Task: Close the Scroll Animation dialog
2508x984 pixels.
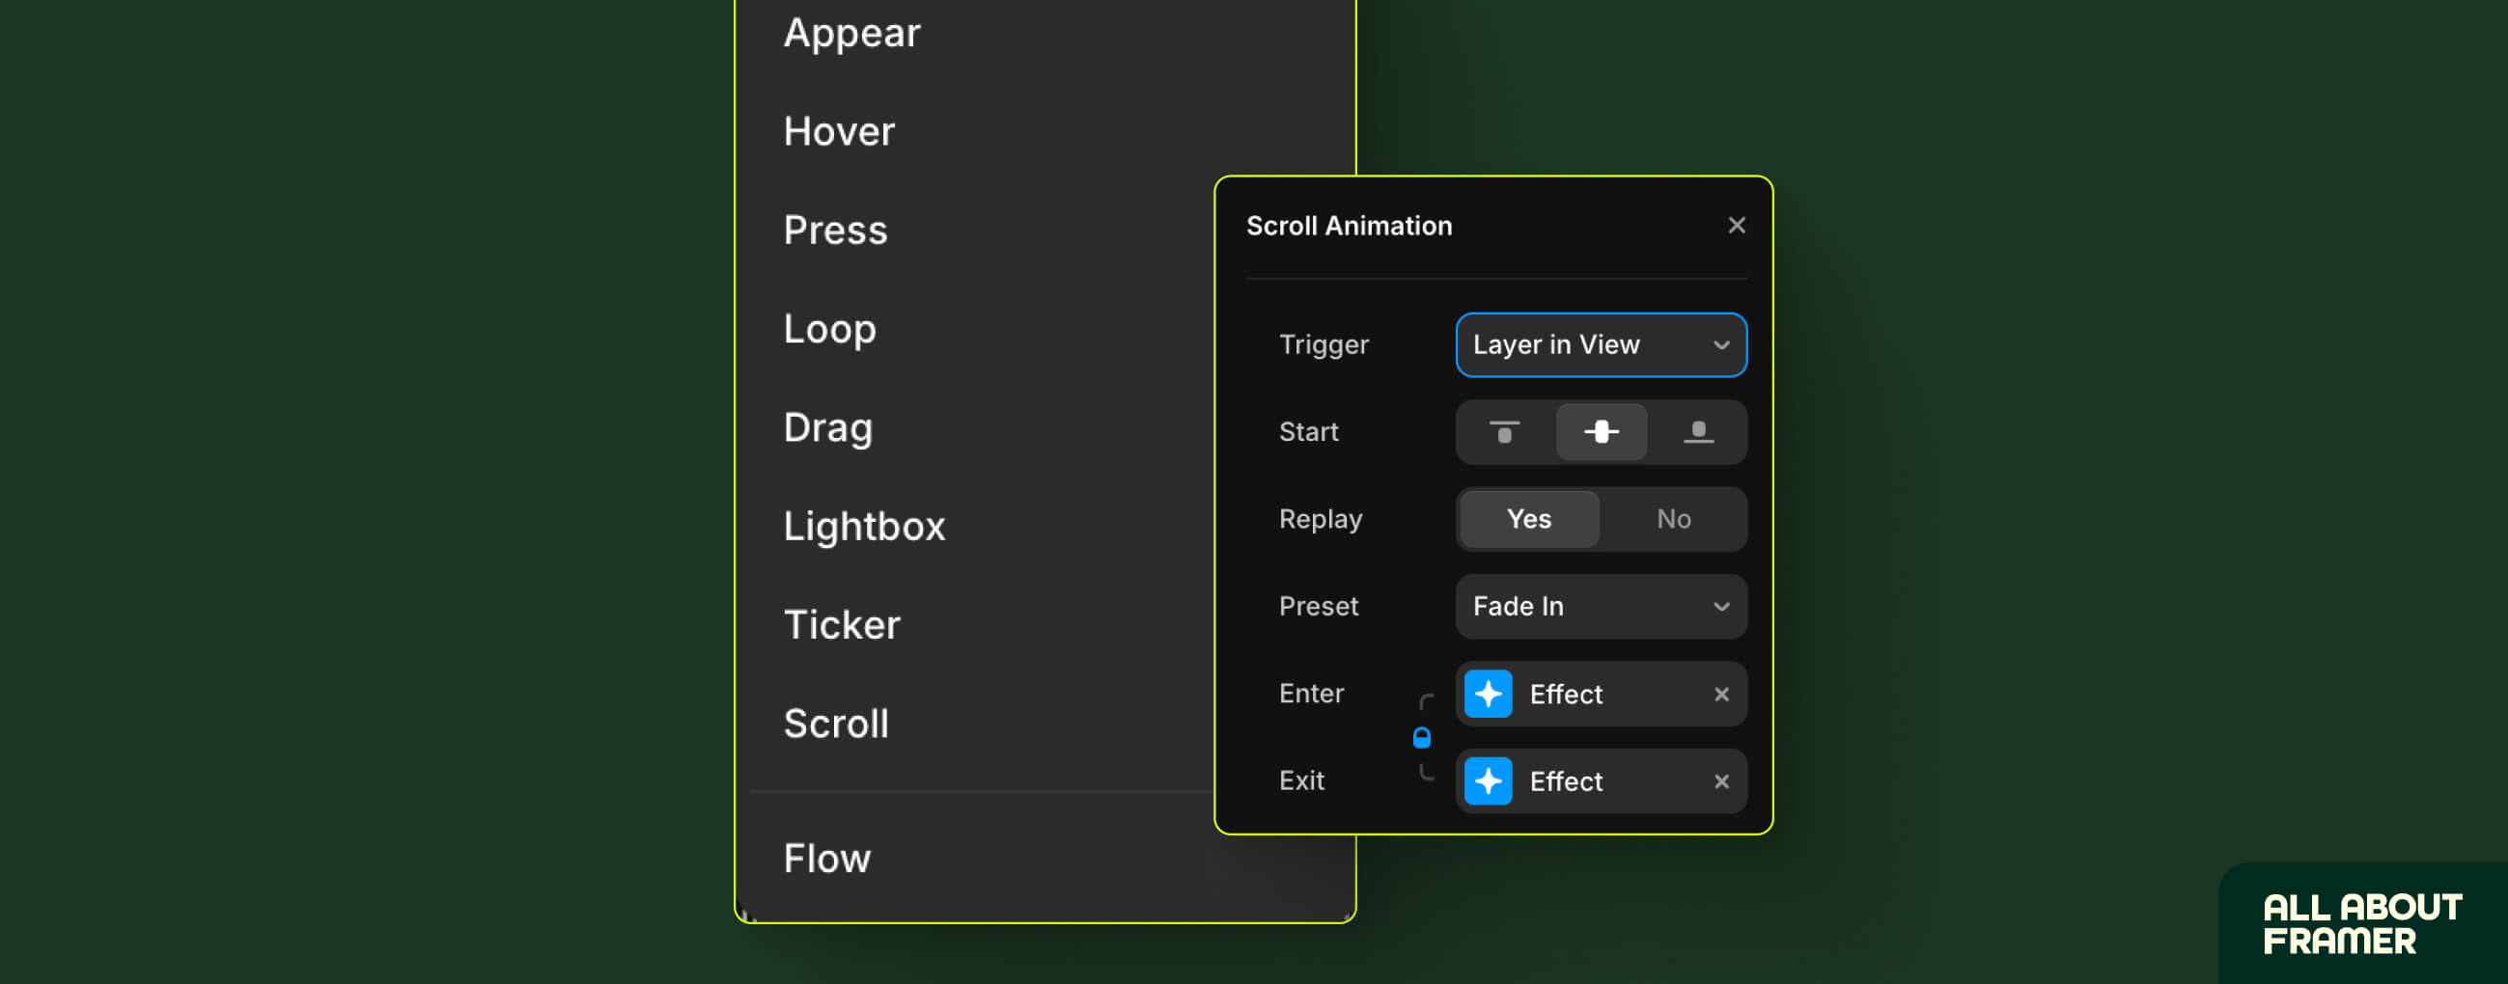Action: click(1737, 225)
